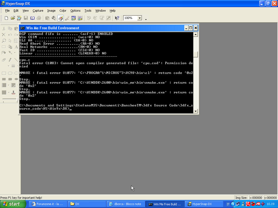Click the open book icon in toolbar
Image resolution: width=278 pixels, height=208 pixels.
click(32, 18)
